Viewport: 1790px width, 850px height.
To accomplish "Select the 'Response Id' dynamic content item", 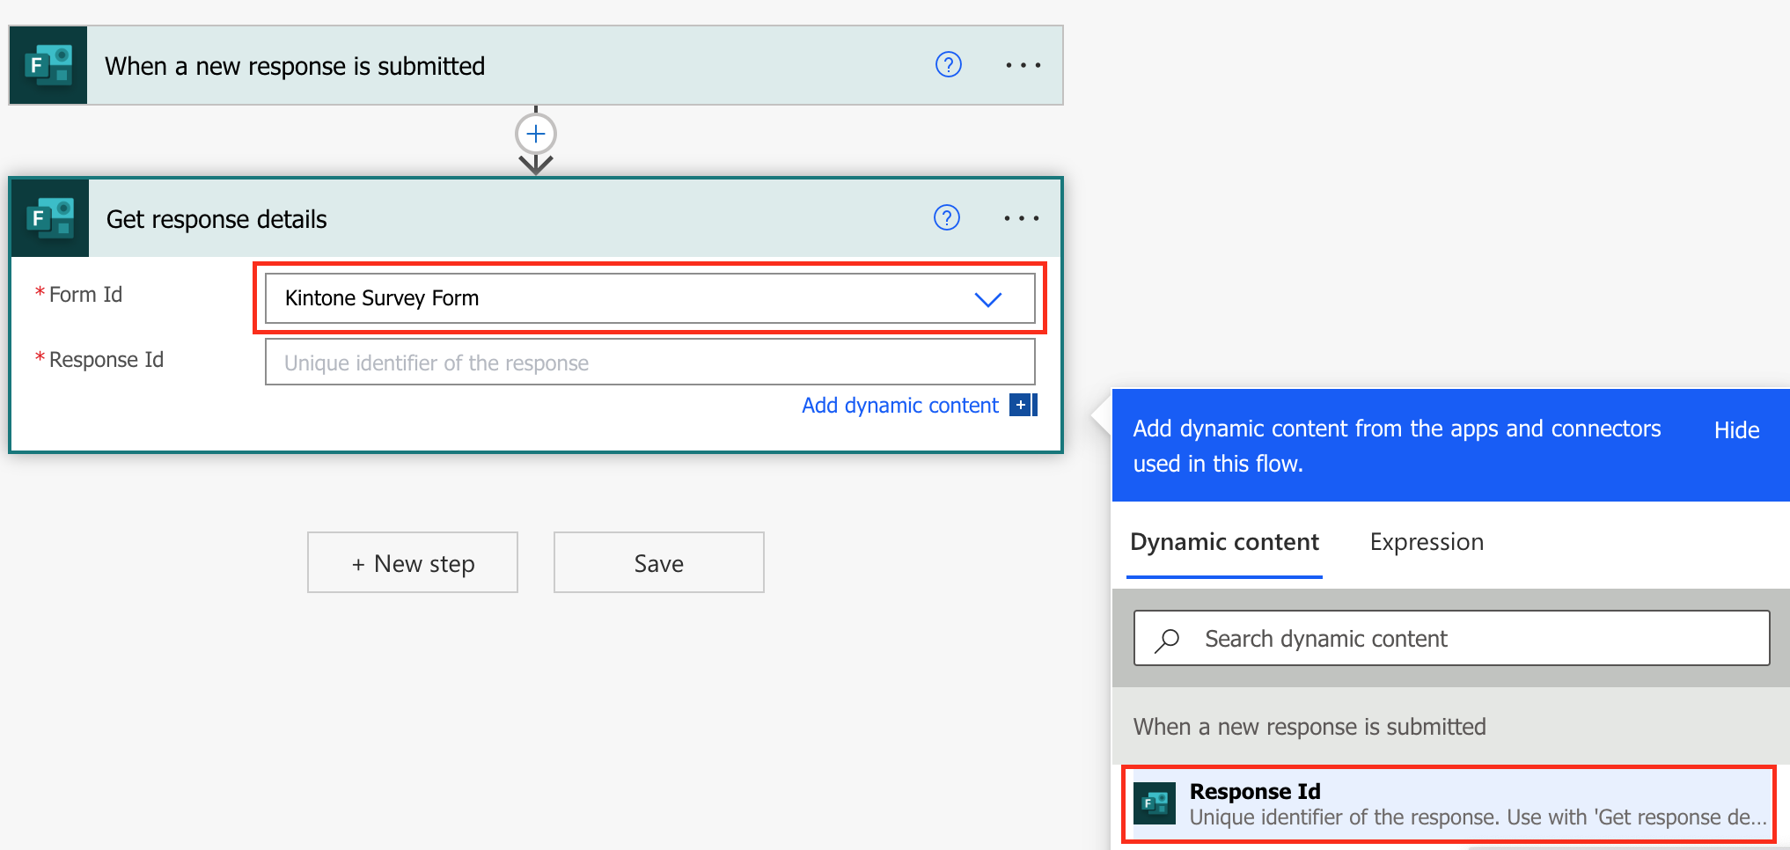I will pyautogui.click(x=1449, y=804).
